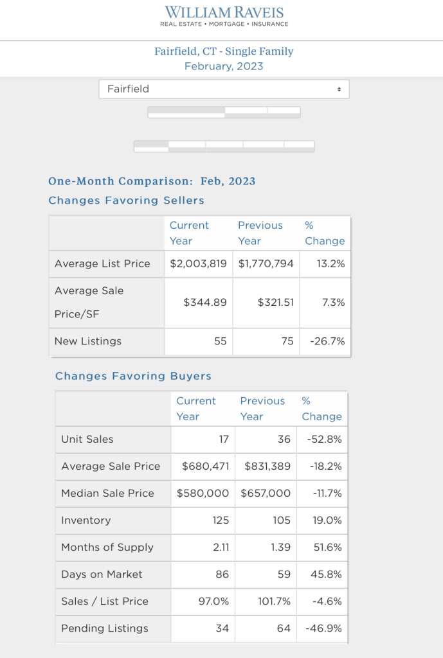
Task: Open the Fairfield town dropdown
Action: click(x=223, y=89)
